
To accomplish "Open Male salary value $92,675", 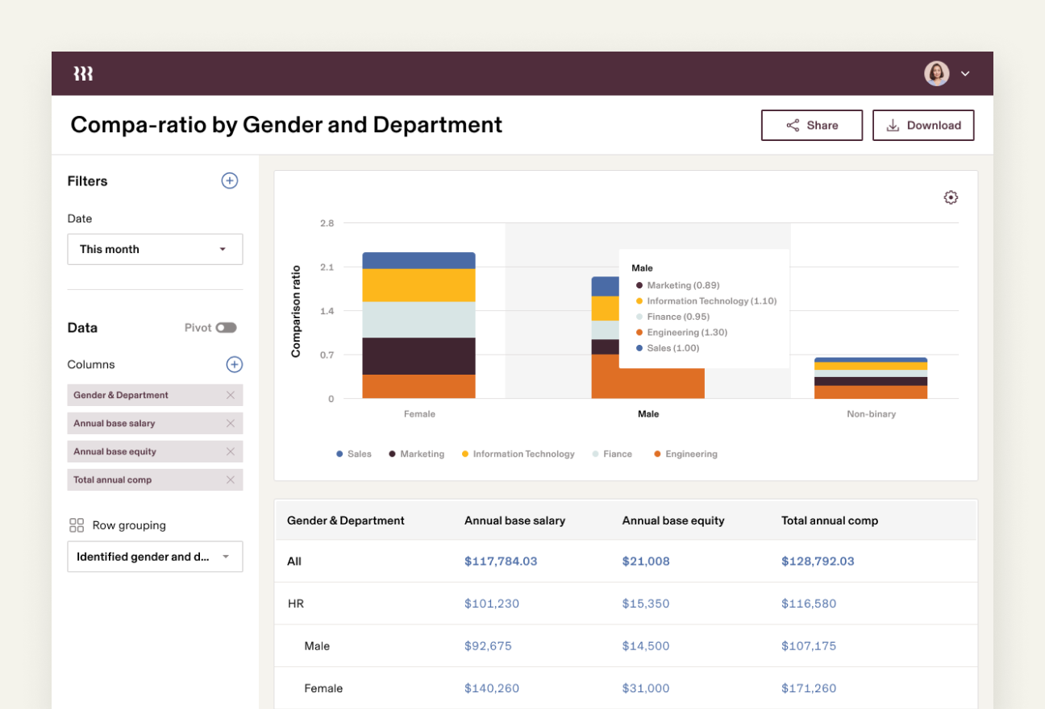I will pyautogui.click(x=488, y=646).
